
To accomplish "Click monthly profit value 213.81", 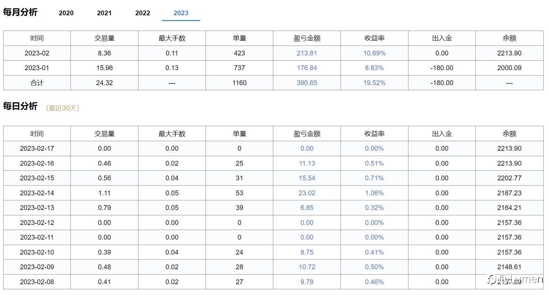I will (307, 53).
